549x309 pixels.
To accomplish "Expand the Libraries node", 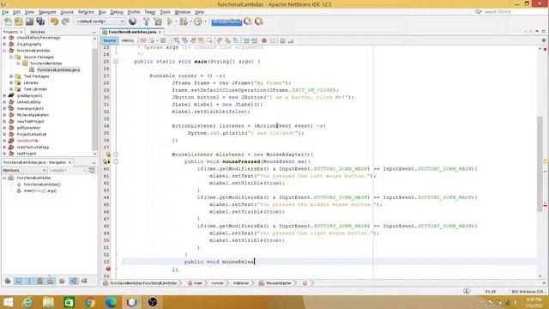I will (x=11, y=82).
